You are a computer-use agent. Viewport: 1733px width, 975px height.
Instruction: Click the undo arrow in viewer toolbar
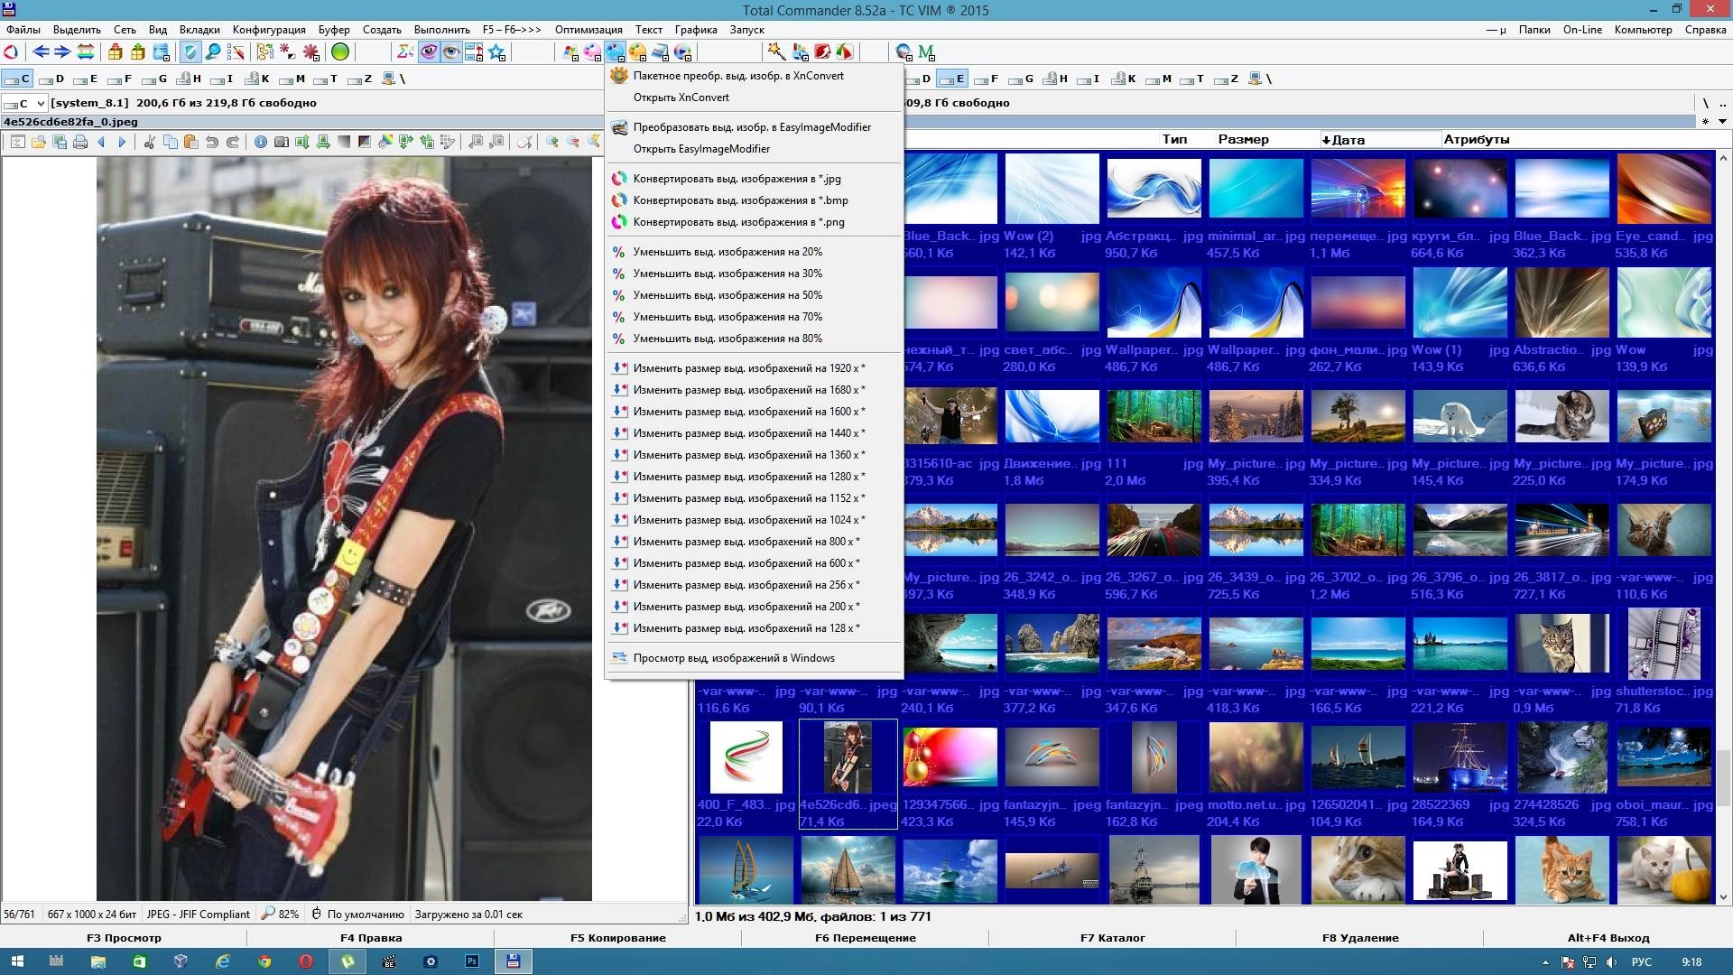click(211, 142)
